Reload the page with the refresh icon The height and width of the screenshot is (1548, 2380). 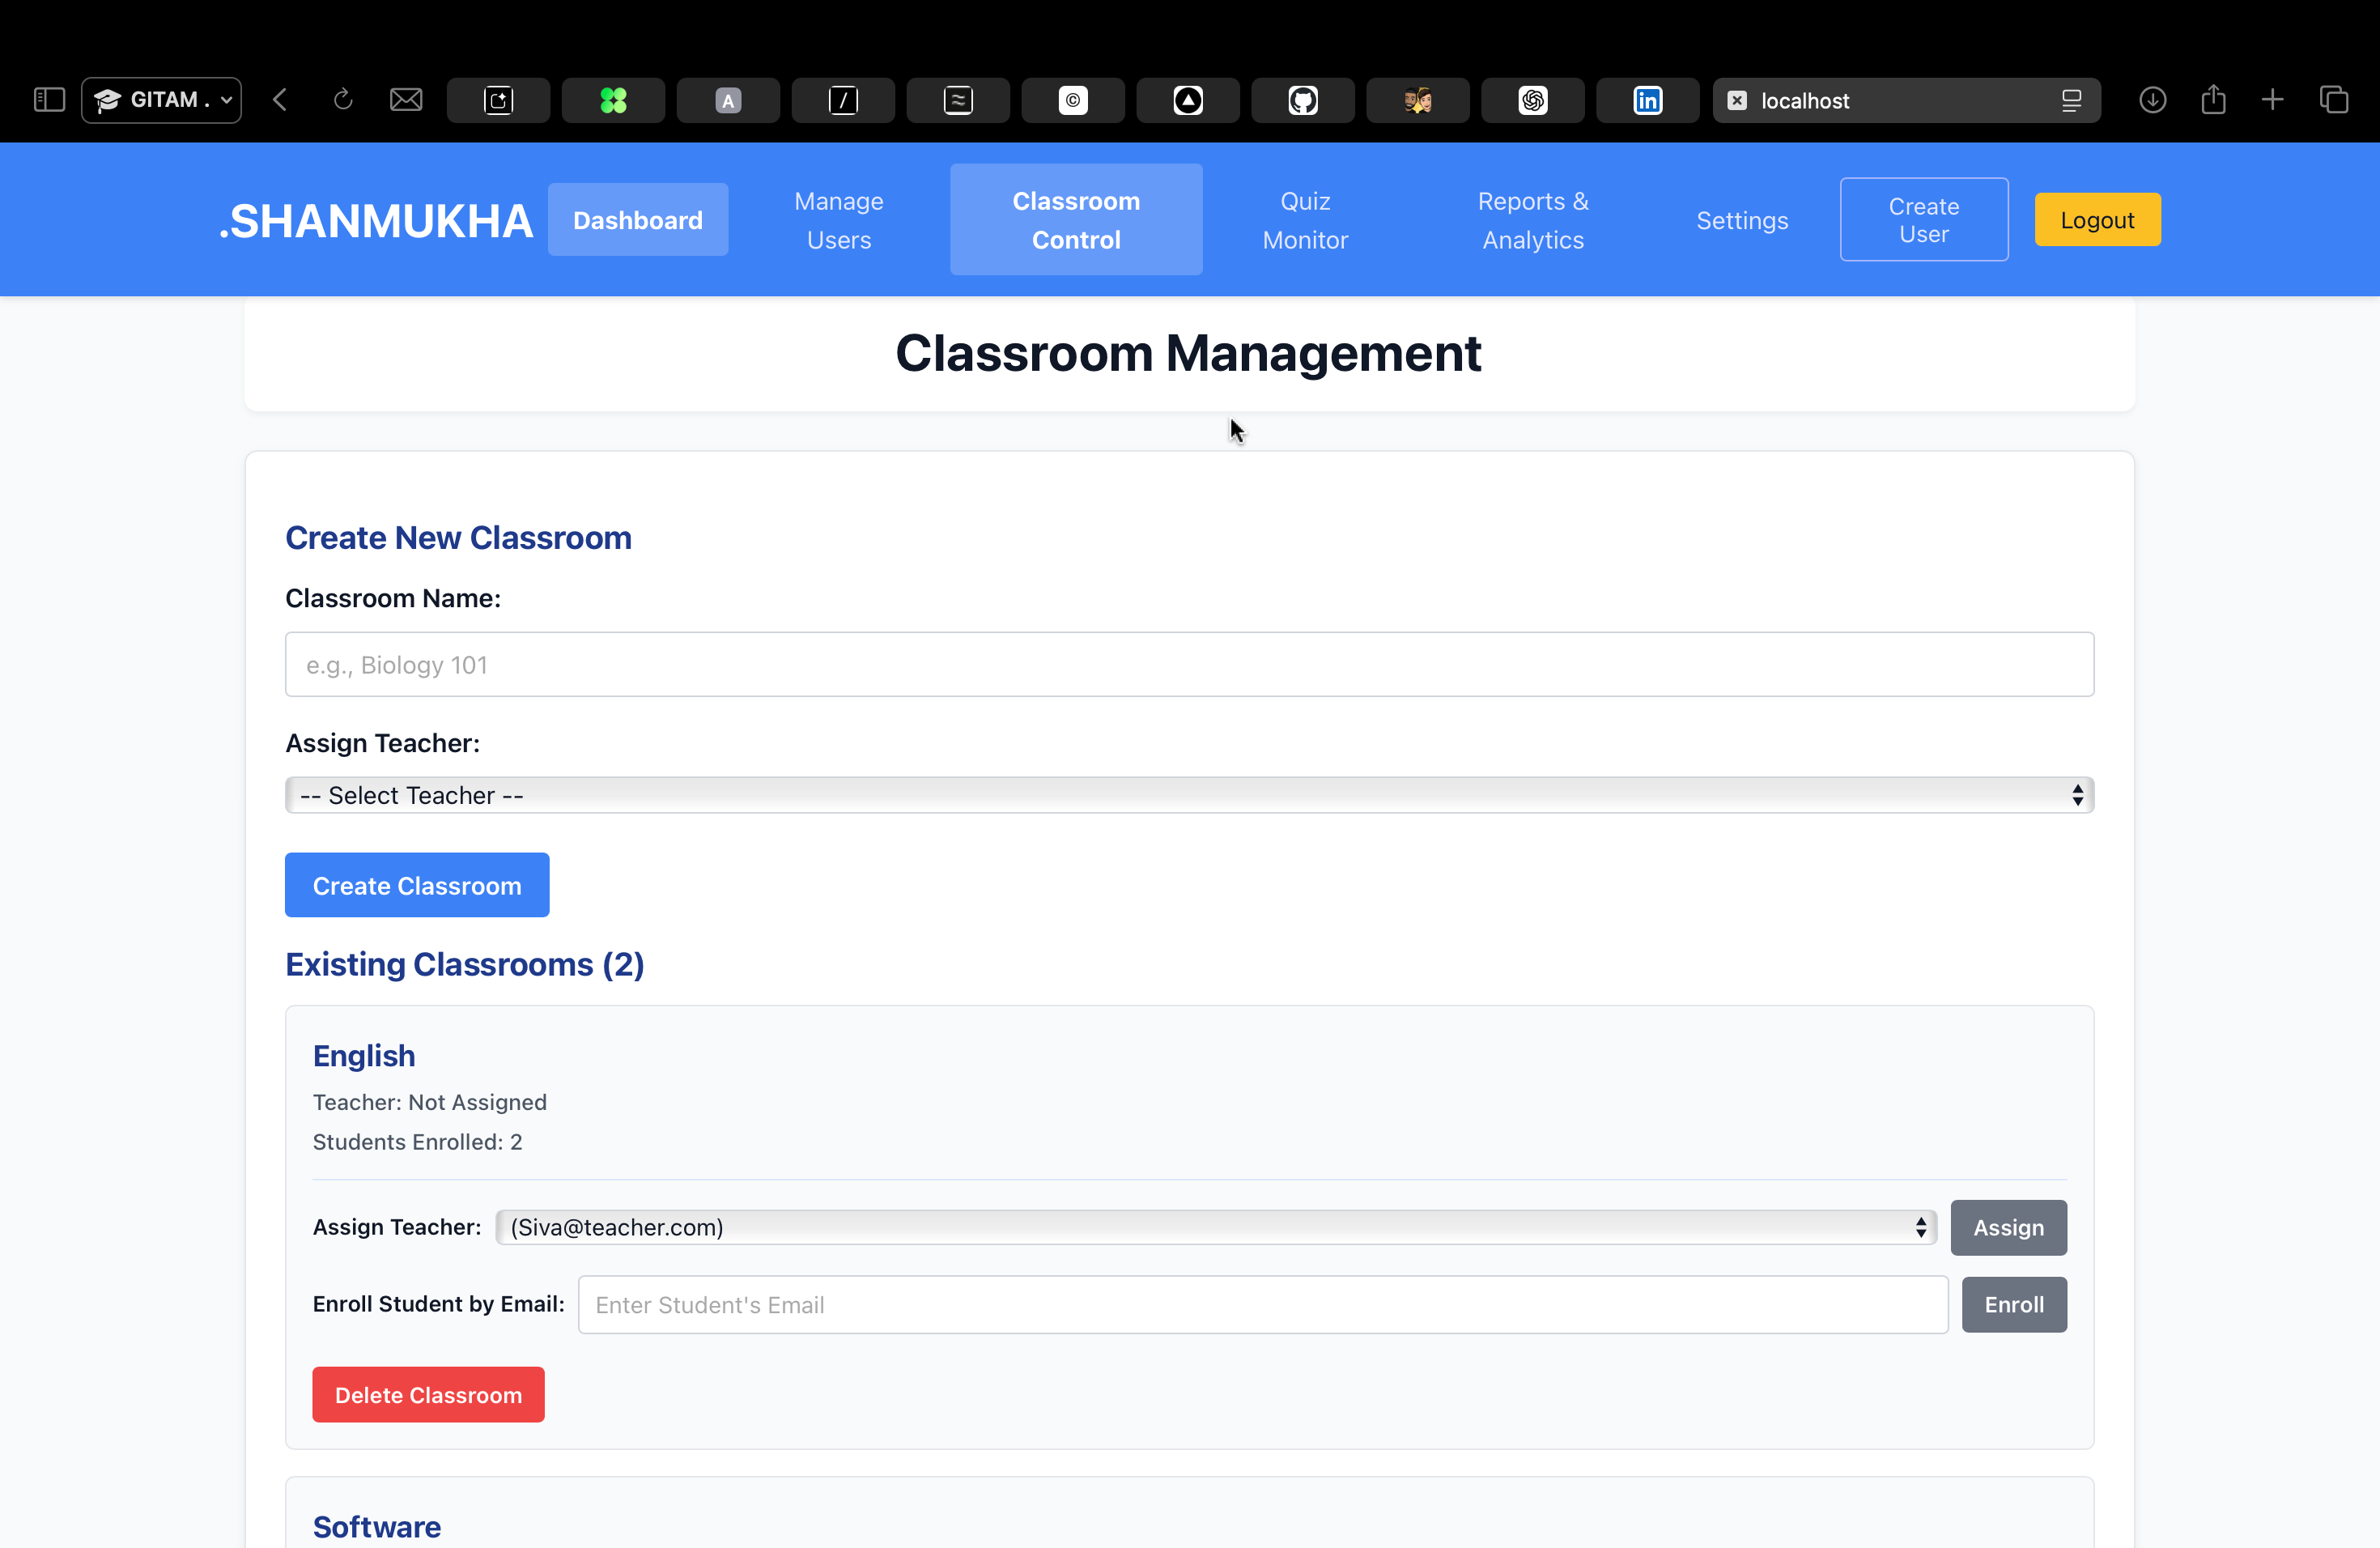point(343,100)
